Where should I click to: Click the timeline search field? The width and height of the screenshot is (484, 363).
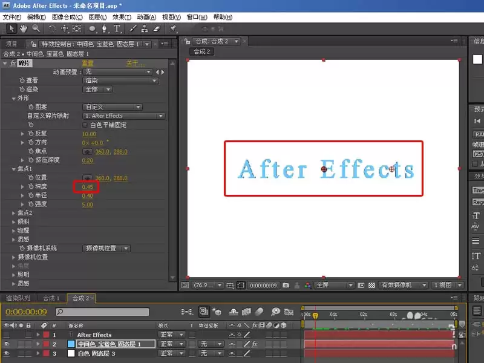(102, 312)
